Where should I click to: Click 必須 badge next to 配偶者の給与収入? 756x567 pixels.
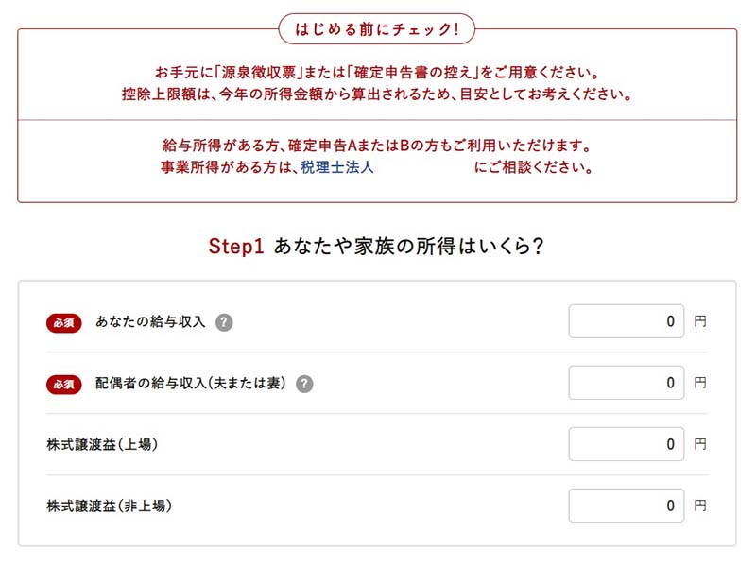point(65,384)
